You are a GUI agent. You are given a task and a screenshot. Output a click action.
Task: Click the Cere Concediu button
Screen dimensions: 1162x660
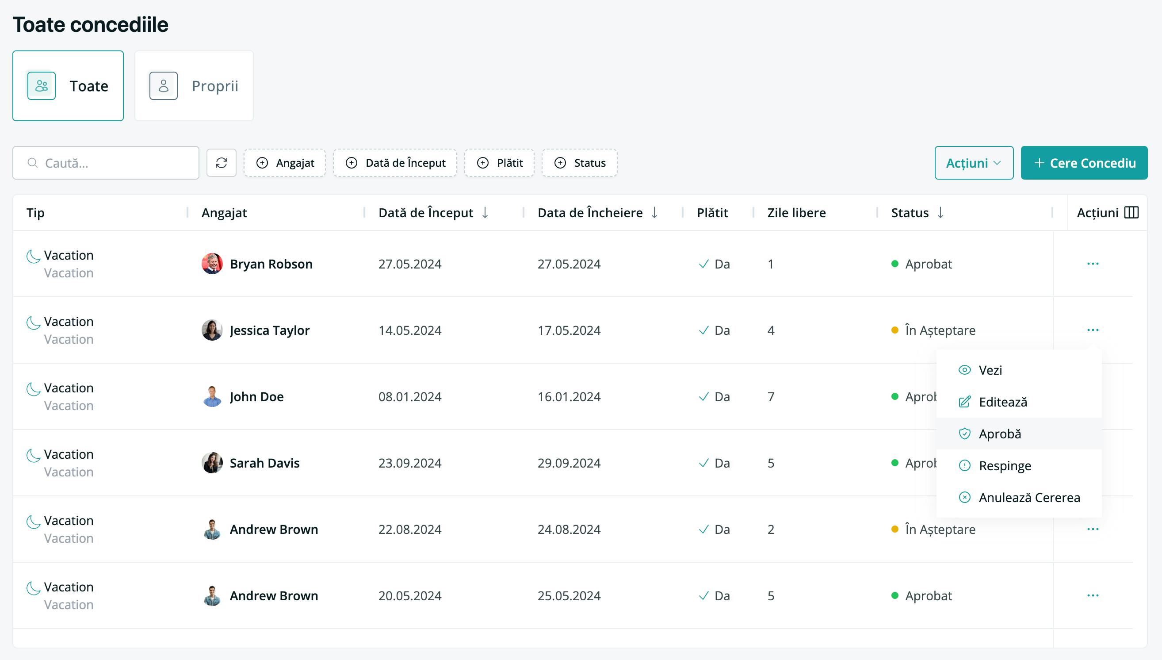1084,163
